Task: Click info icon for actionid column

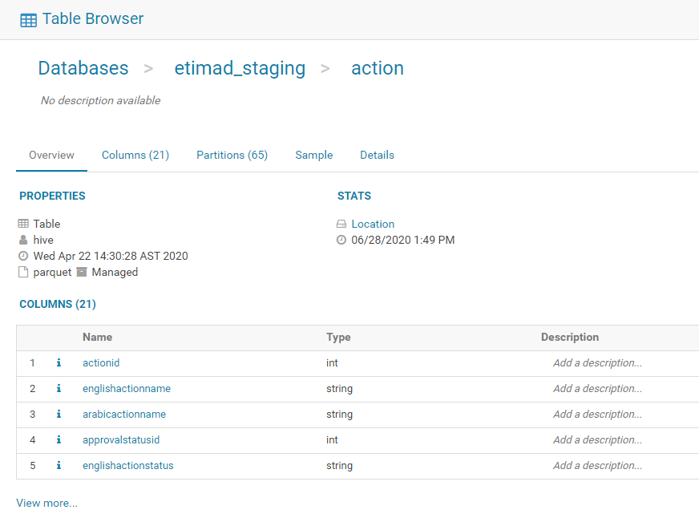Action: [x=59, y=363]
